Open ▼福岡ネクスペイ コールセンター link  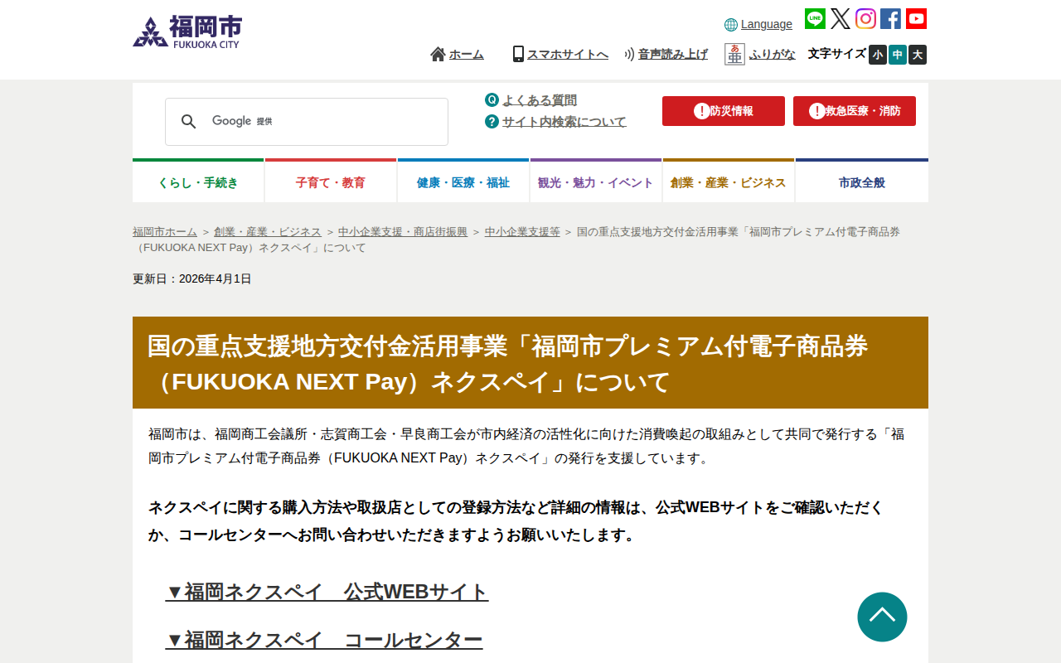(324, 640)
